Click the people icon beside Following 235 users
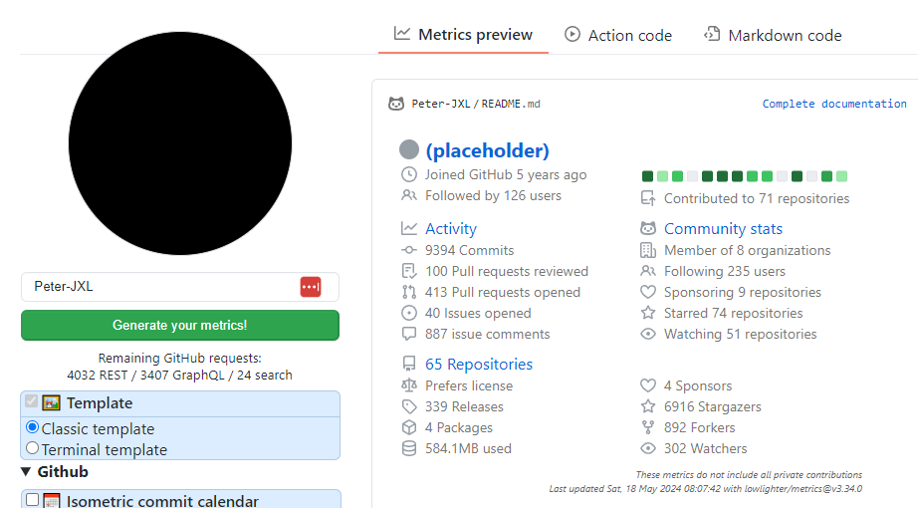Image resolution: width=918 pixels, height=508 pixels. [648, 271]
